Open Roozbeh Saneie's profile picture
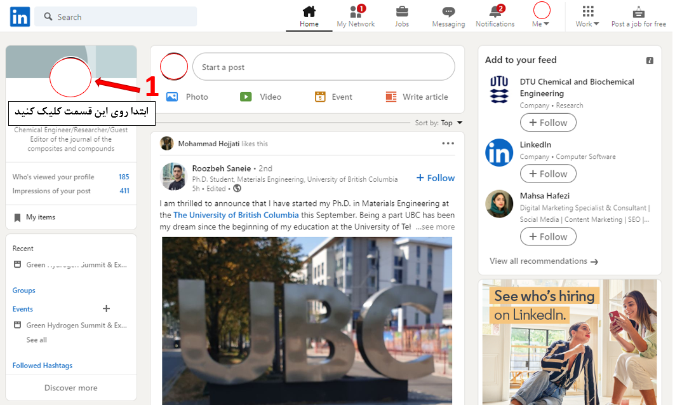675x405 pixels. [x=173, y=176]
